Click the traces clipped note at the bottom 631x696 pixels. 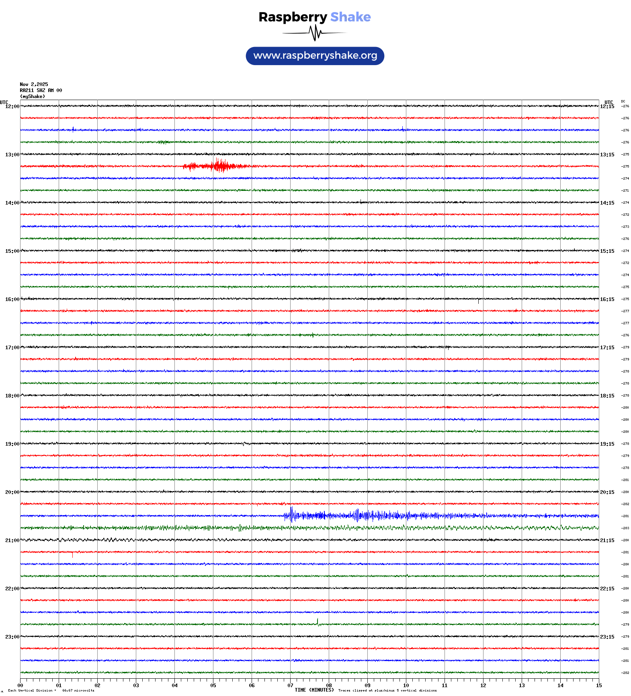(387, 691)
